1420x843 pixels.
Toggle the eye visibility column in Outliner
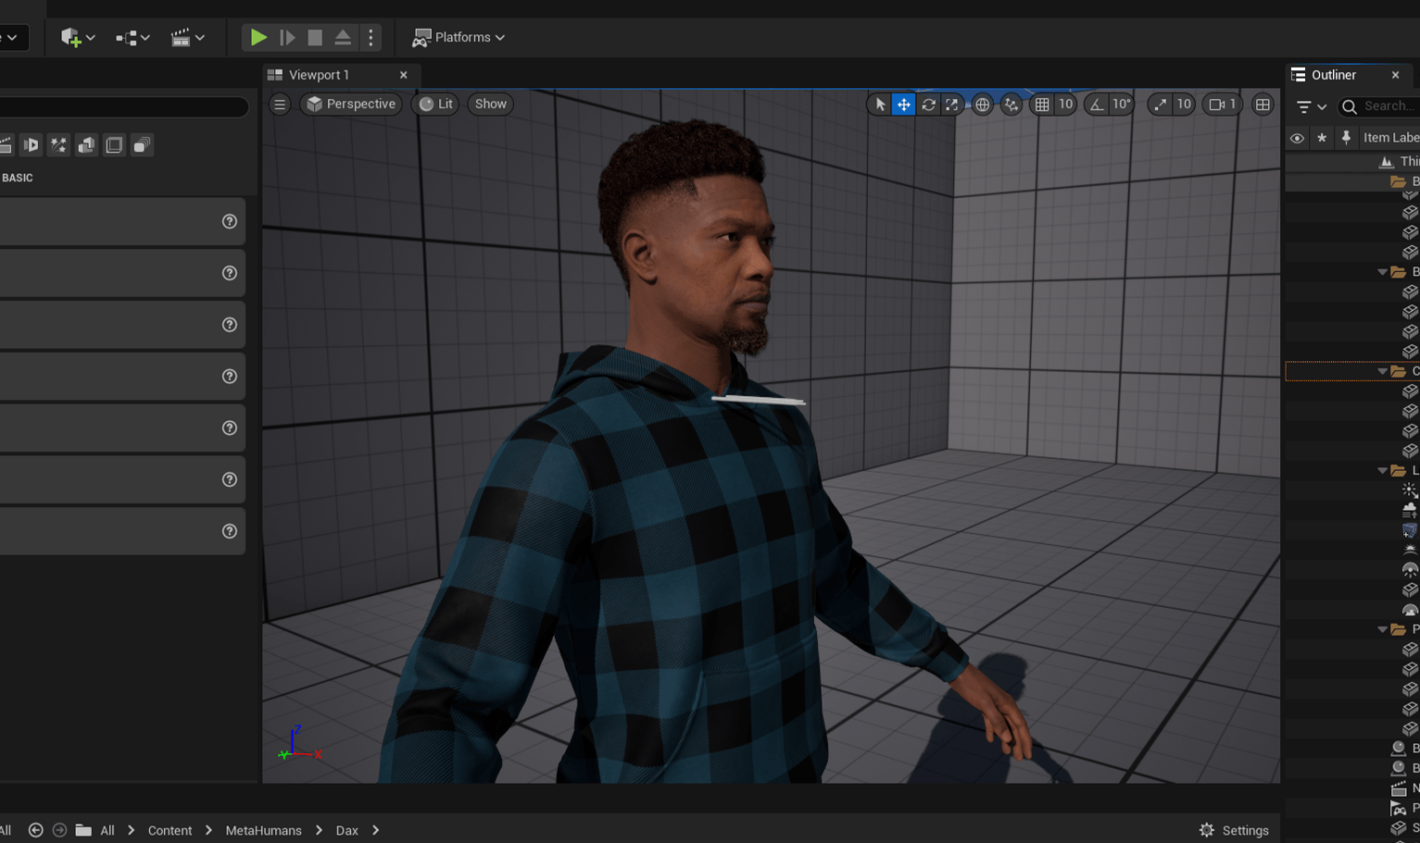click(1296, 138)
